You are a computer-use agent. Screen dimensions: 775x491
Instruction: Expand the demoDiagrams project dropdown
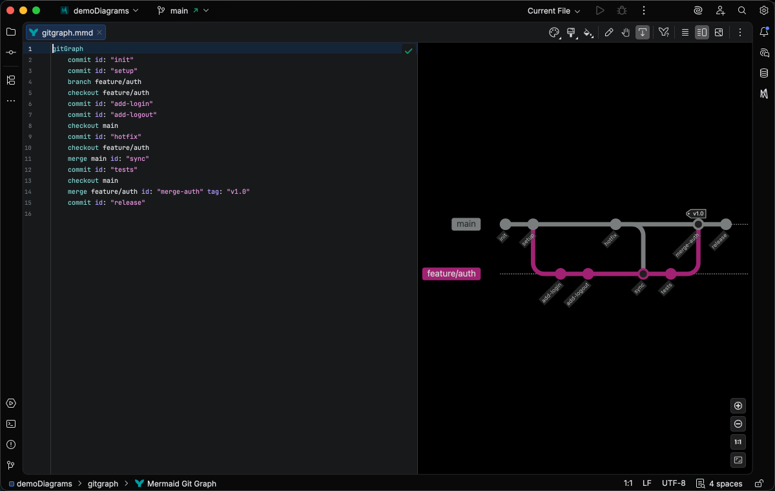(99, 10)
